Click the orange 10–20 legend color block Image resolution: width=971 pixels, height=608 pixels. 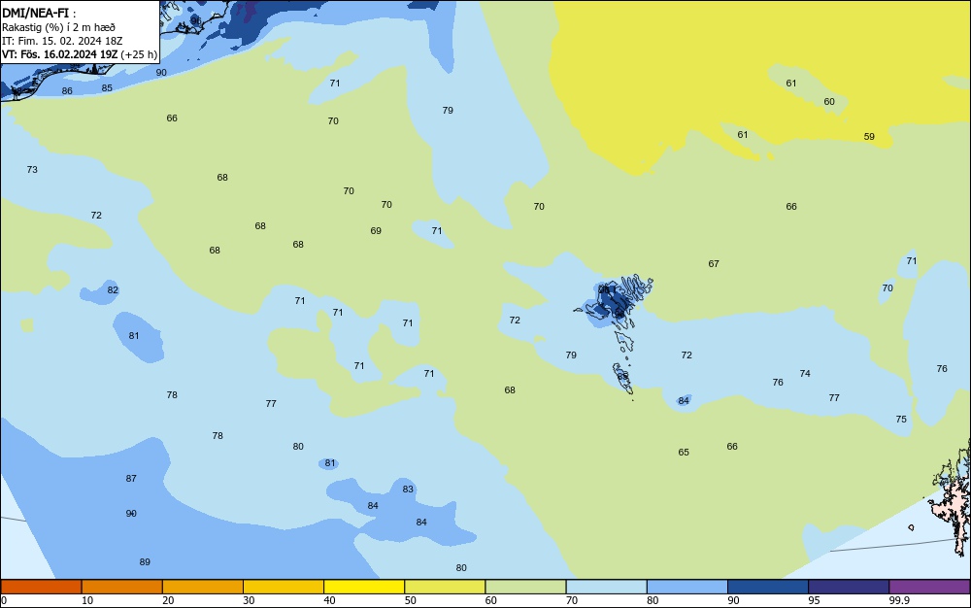[x=122, y=587]
